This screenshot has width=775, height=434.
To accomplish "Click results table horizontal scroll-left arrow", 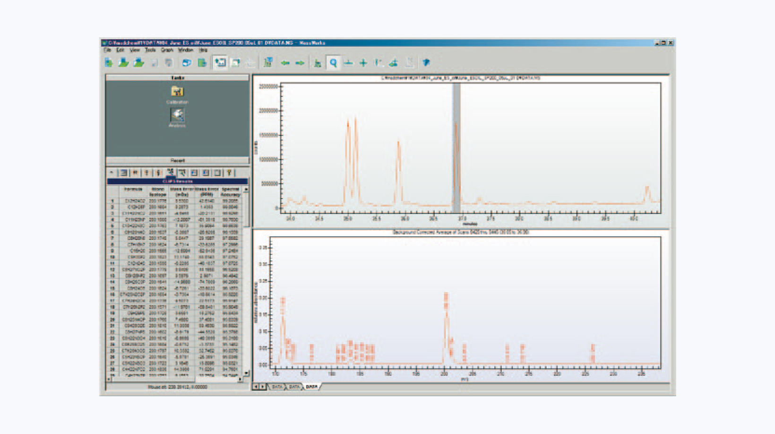I will point(110,379).
